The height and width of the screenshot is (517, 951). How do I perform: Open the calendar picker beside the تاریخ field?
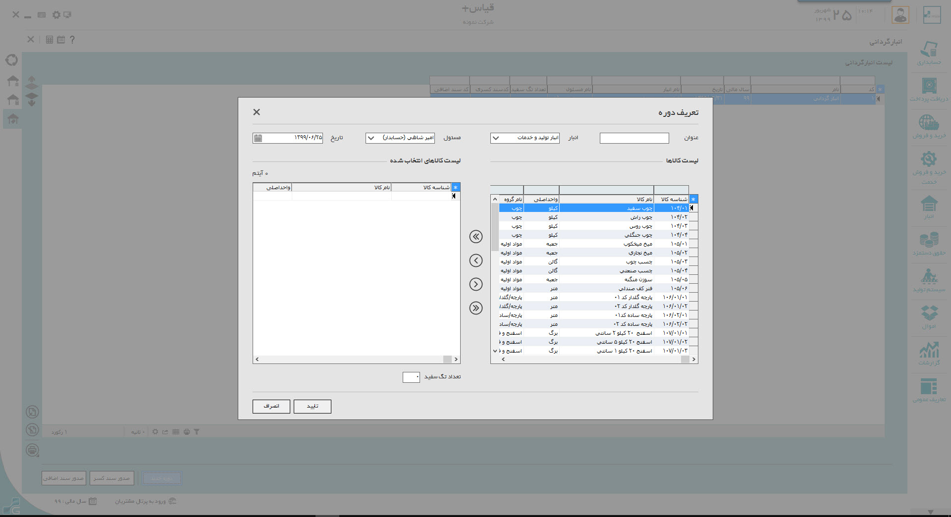(x=258, y=138)
